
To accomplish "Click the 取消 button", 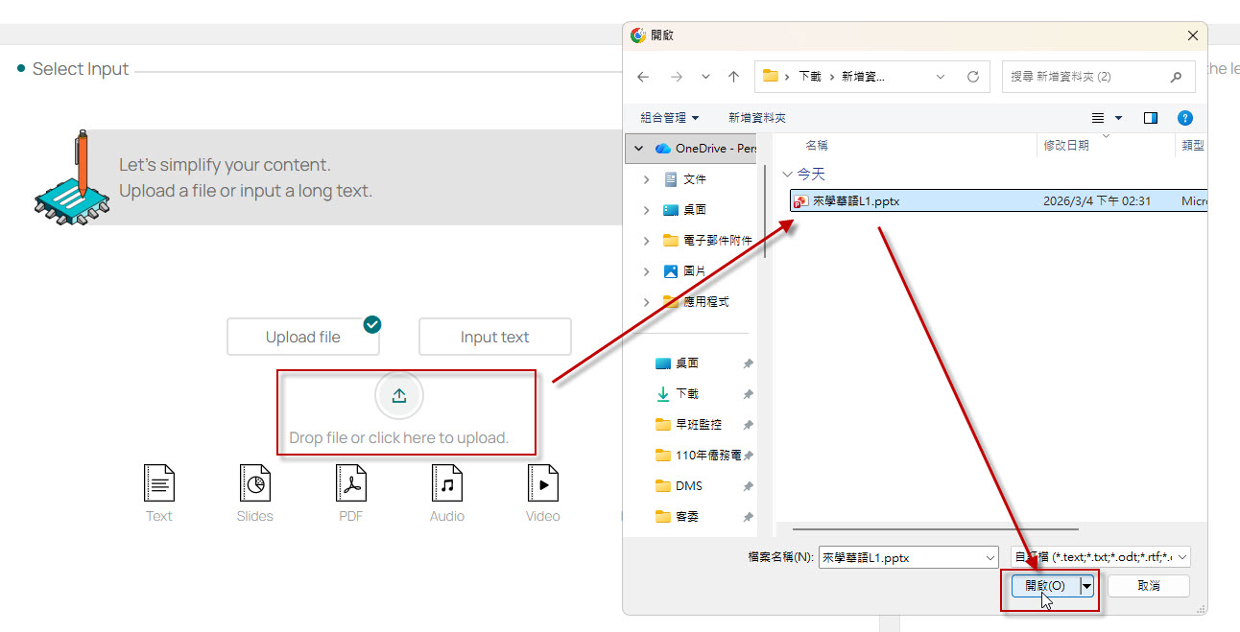I will pos(1148,585).
